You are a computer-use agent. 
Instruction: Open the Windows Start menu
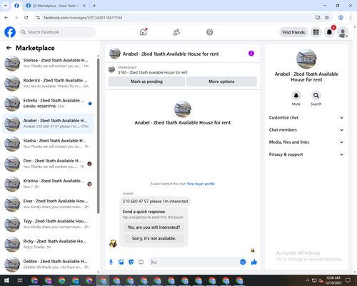pos(6,280)
